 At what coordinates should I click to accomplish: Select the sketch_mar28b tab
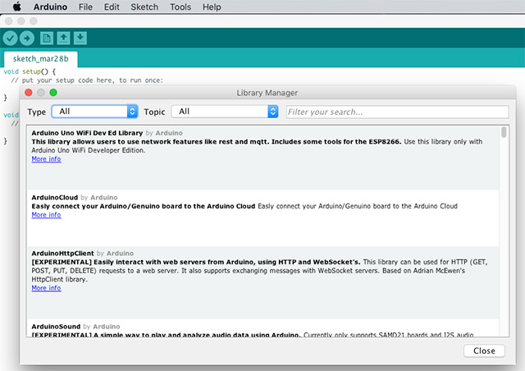(x=40, y=59)
